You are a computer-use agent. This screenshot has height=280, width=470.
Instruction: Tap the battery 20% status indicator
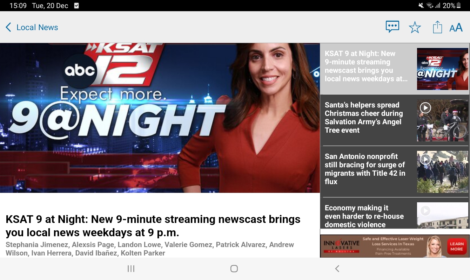452,6
